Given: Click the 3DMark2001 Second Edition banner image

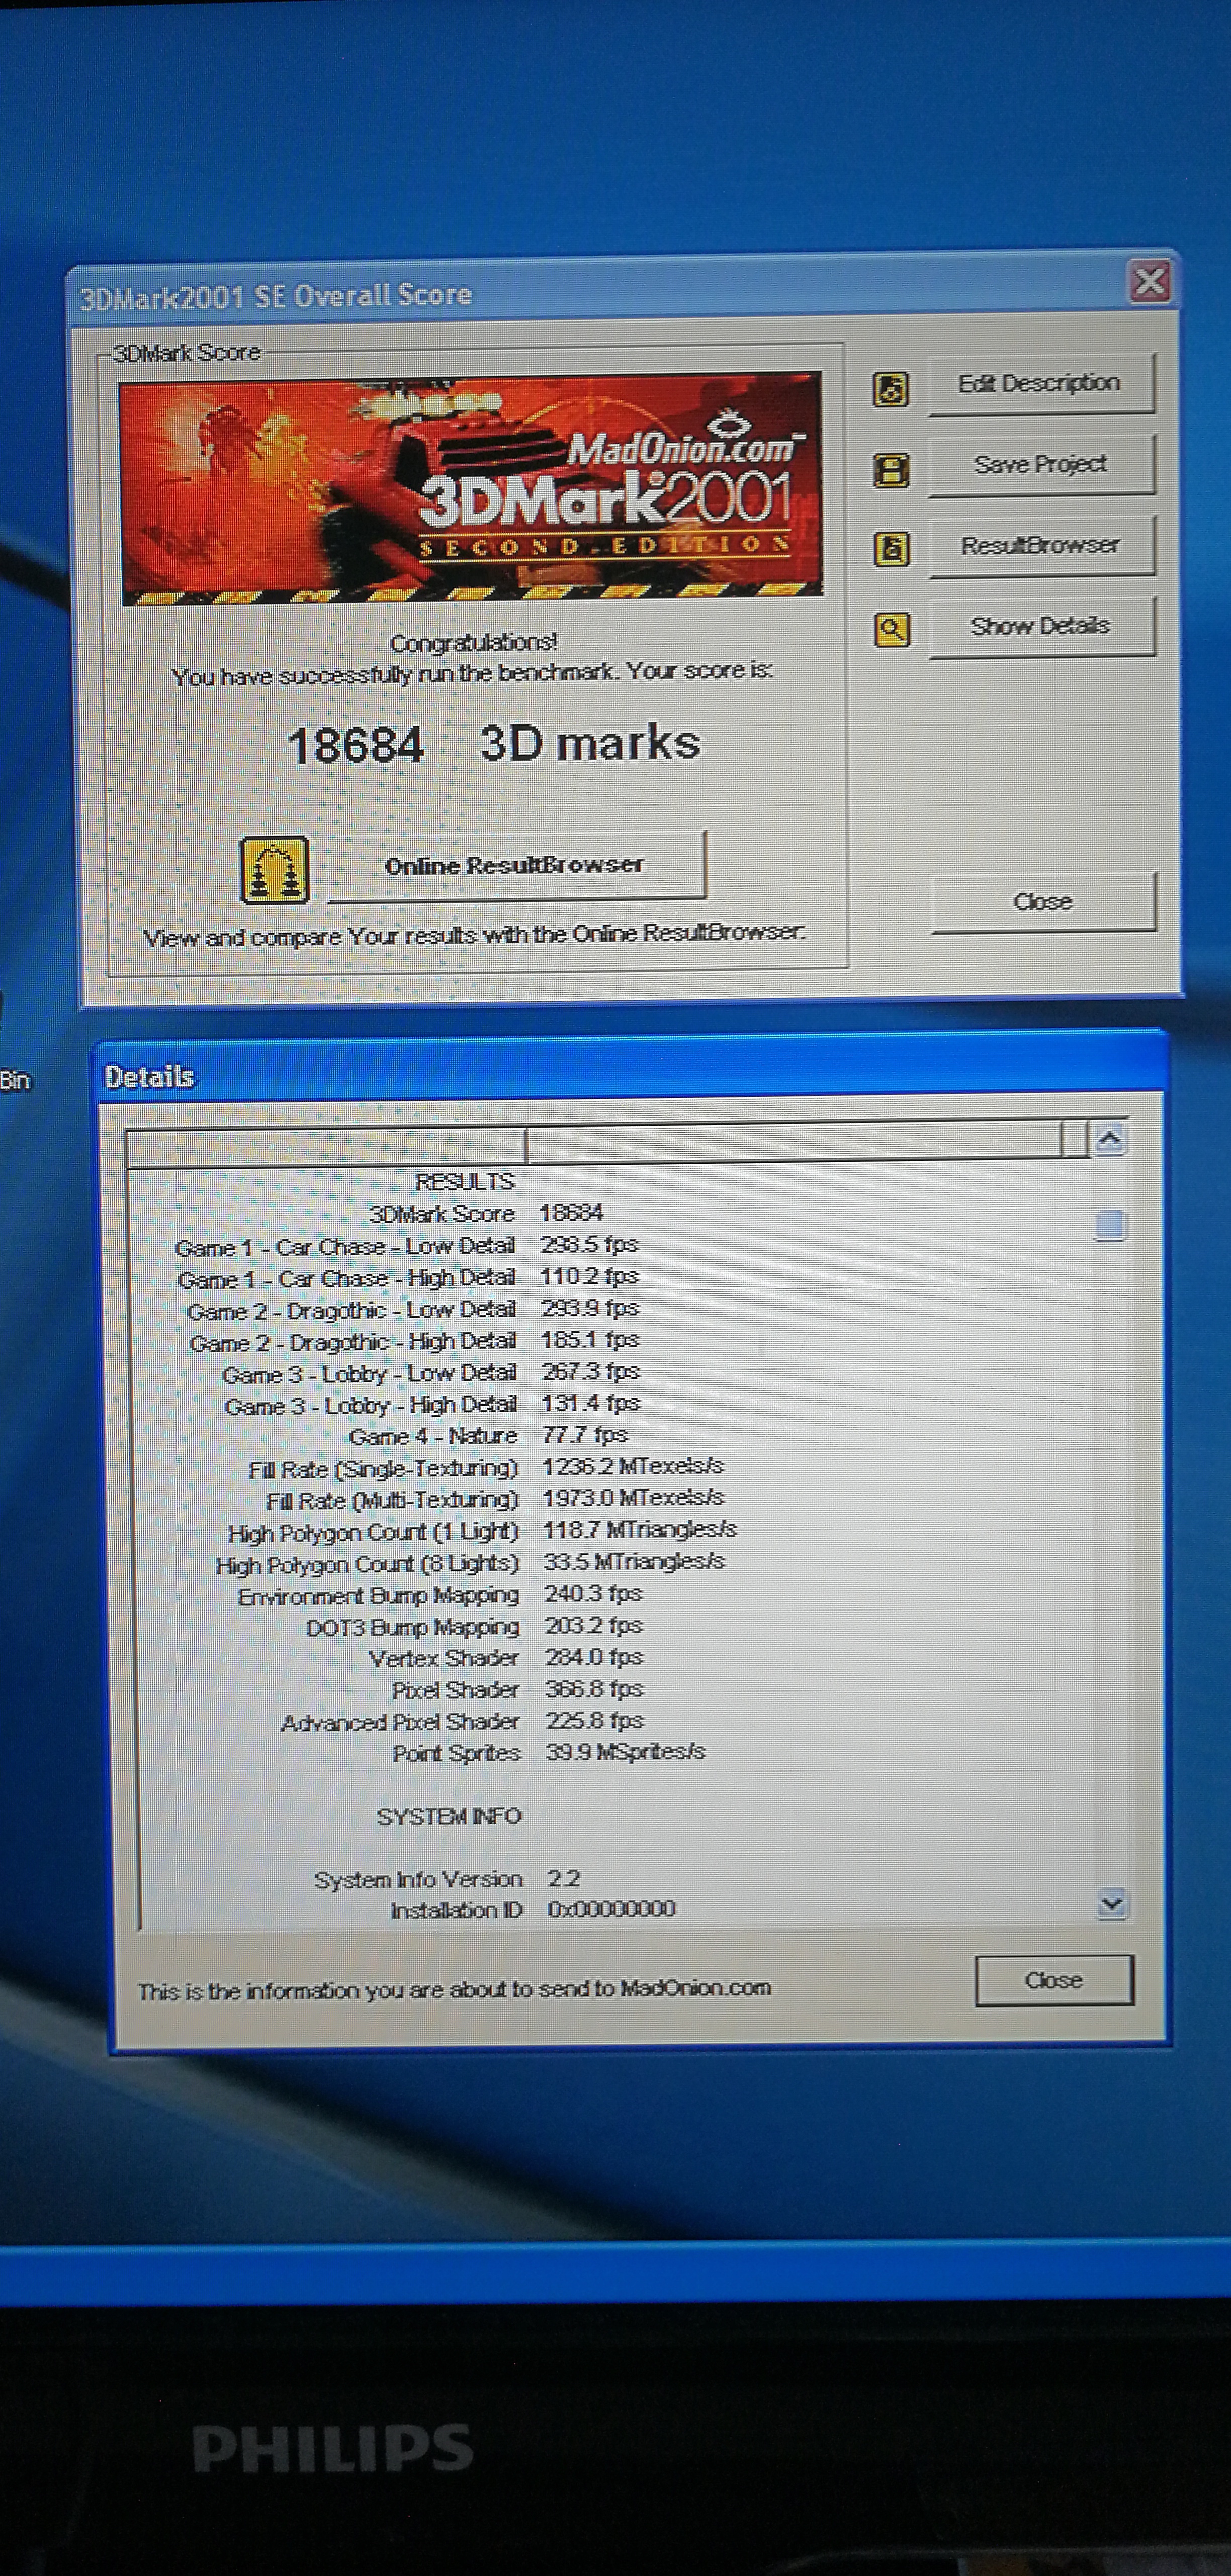Looking at the screenshot, I should 471,488.
